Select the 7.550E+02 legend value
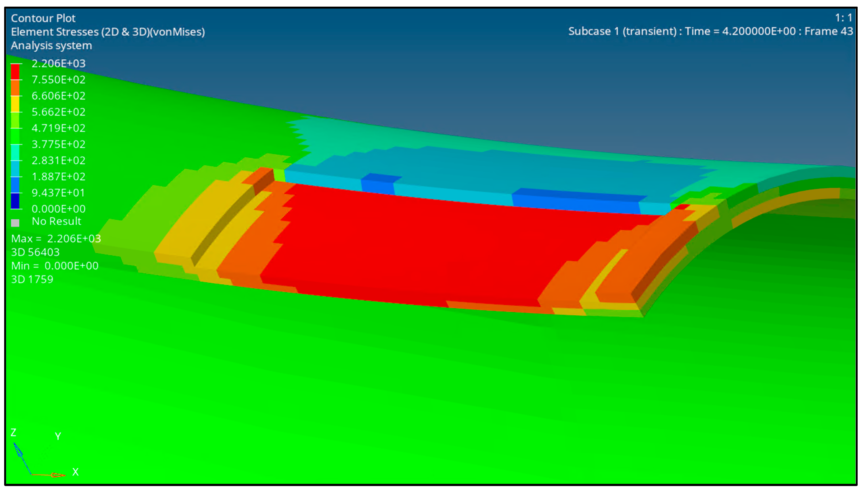 click(x=58, y=80)
